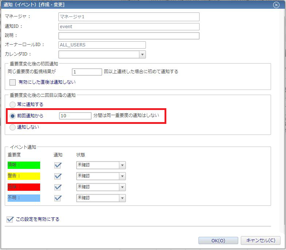Toggle the 危険 notification checkbox

click(x=58, y=187)
